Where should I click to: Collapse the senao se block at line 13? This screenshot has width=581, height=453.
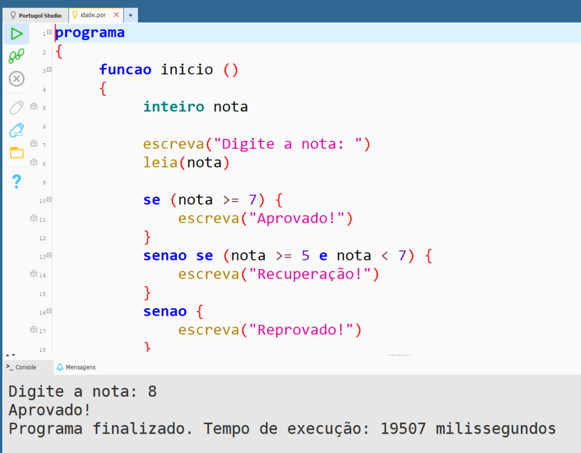pos(49,256)
